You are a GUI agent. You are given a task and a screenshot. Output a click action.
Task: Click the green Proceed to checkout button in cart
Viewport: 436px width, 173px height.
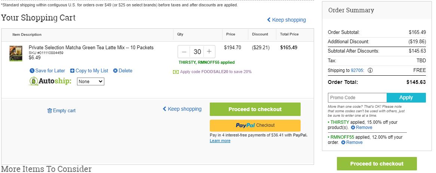255,109
